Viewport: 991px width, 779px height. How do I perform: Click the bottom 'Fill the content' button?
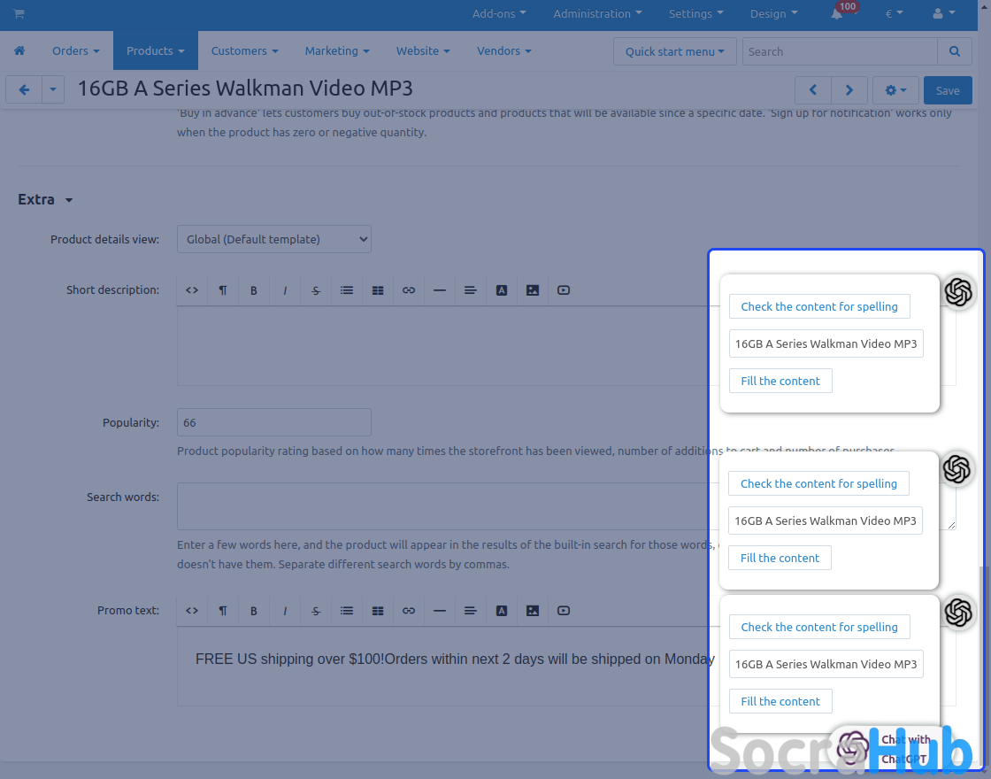tap(780, 701)
